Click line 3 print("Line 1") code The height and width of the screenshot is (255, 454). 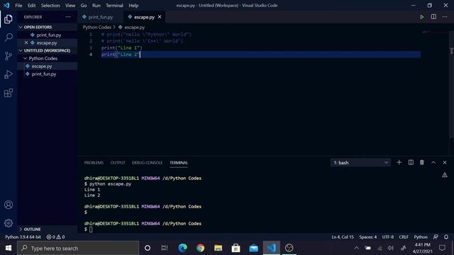tap(121, 47)
